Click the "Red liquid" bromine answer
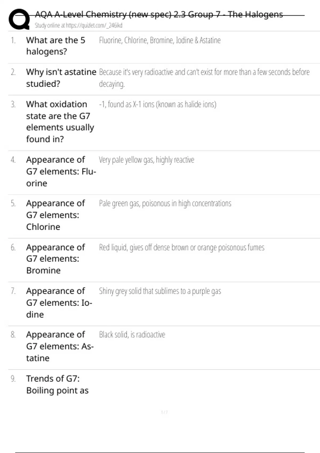320x453 pixels. (182, 248)
